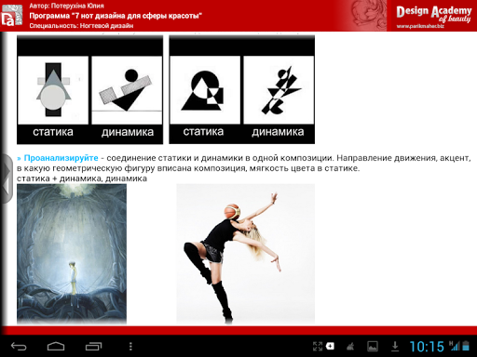Tap the tag-shaped notification icon

click(330, 346)
